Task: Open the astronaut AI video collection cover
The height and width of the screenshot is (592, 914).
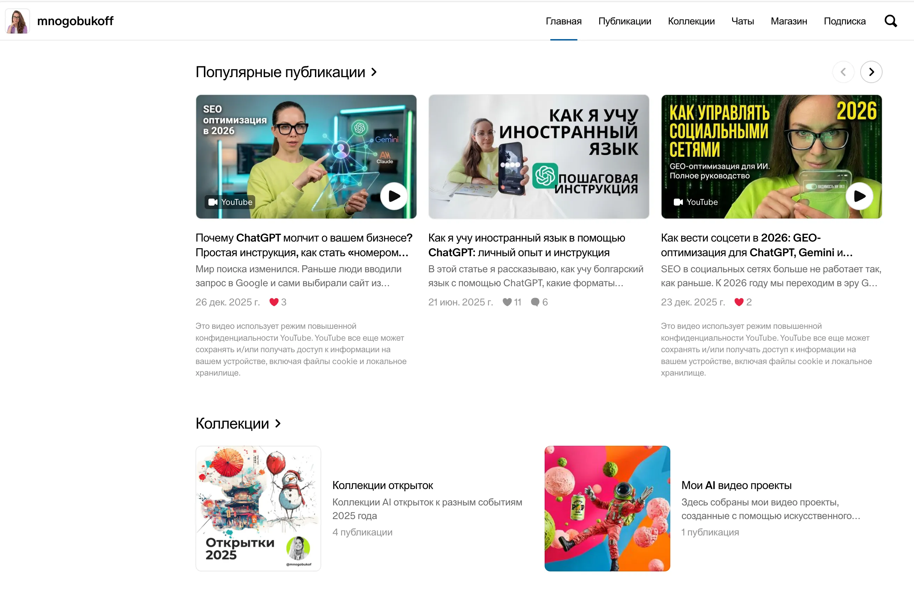Action: (607, 508)
